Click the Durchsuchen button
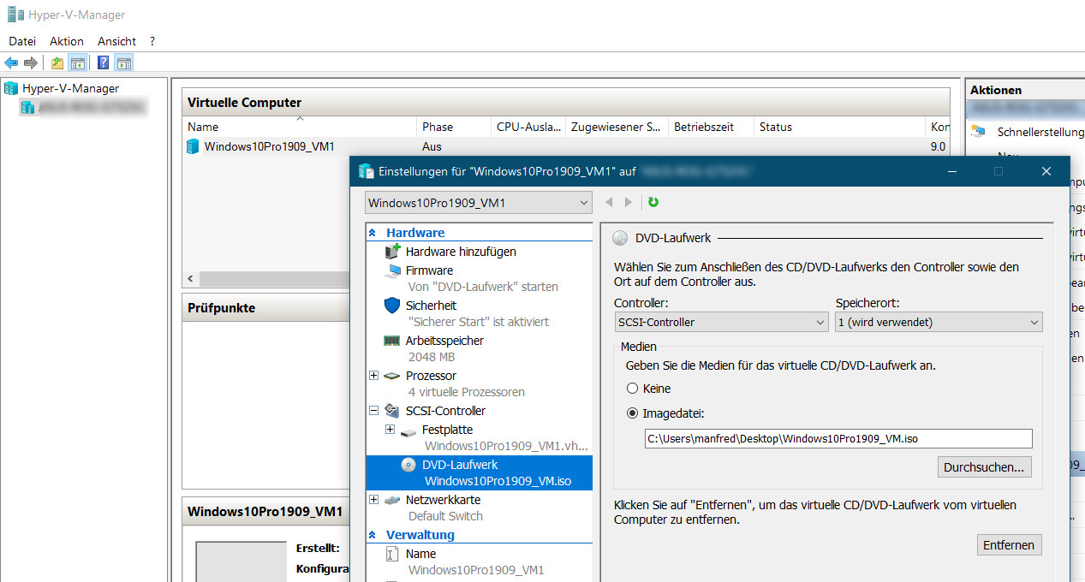 pos(984,467)
